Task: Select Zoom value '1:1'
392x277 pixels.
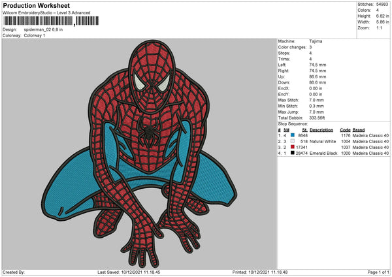Action: tap(379, 27)
